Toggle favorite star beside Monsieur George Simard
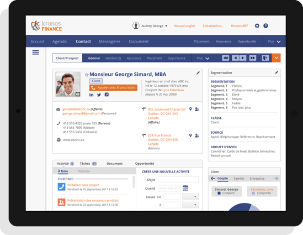303x235 pixels. coord(87,75)
